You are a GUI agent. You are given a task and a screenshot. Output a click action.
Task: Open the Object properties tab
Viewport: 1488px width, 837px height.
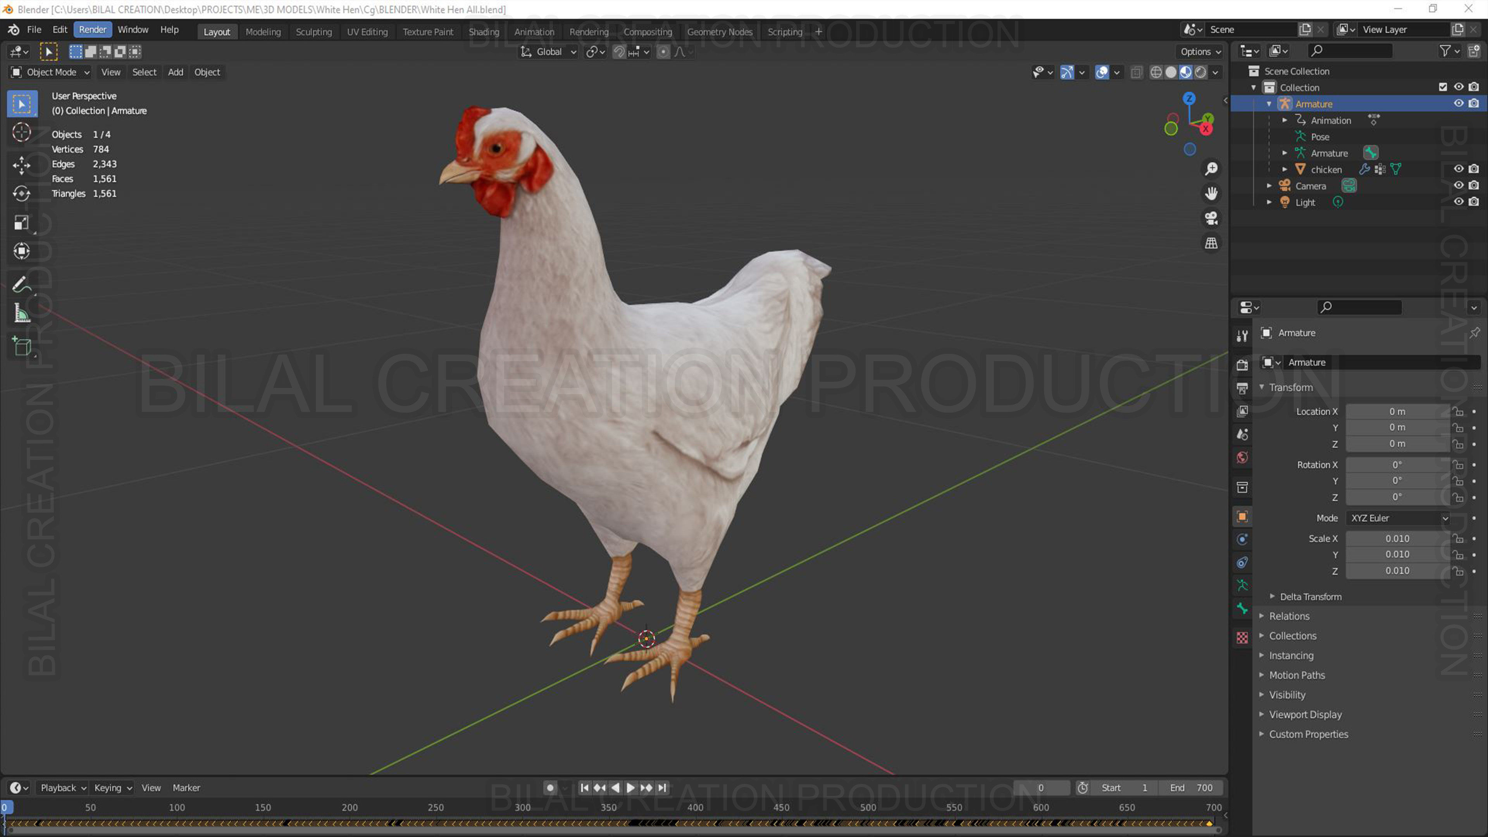(x=1242, y=517)
